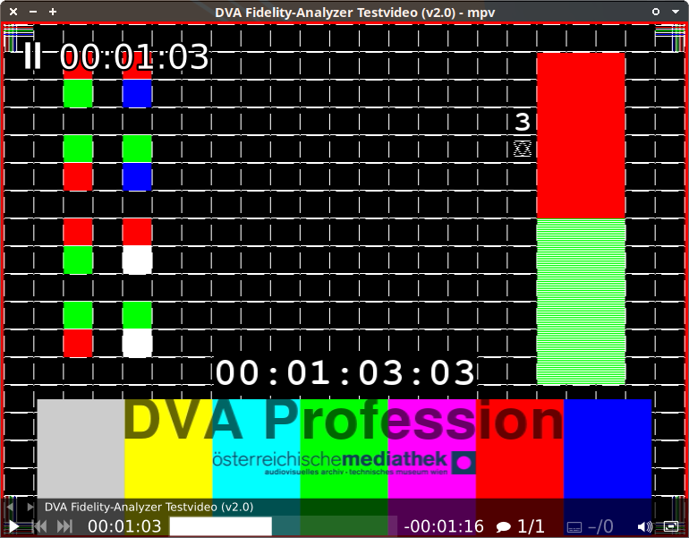Skip to the previous chapter
The width and height of the screenshot is (689, 538).
[x=39, y=526]
